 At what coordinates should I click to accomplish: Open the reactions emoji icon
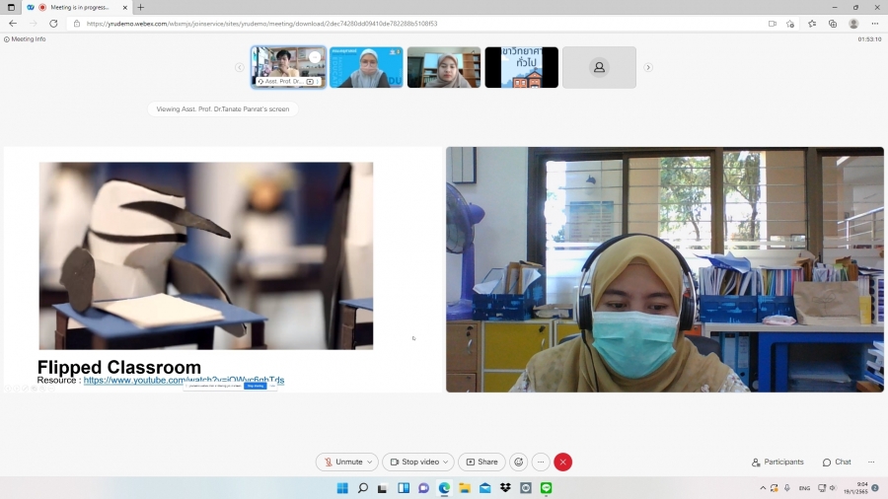pyautogui.click(x=518, y=462)
